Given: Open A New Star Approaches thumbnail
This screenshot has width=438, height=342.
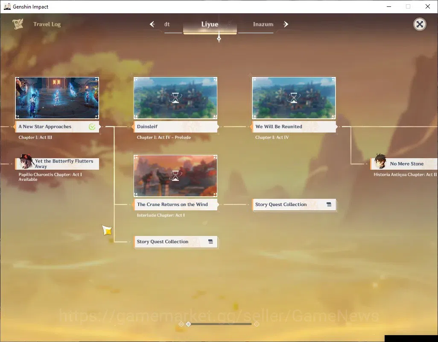Looking at the screenshot, I should (x=57, y=98).
